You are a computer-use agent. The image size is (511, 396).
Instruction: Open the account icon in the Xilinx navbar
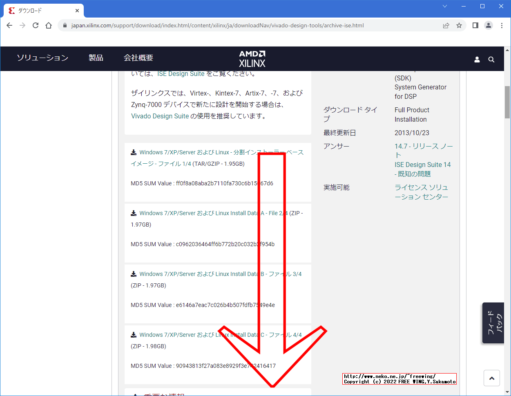pyautogui.click(x=477, y=59)
